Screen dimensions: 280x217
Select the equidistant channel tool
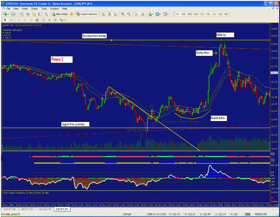point(37,20)
